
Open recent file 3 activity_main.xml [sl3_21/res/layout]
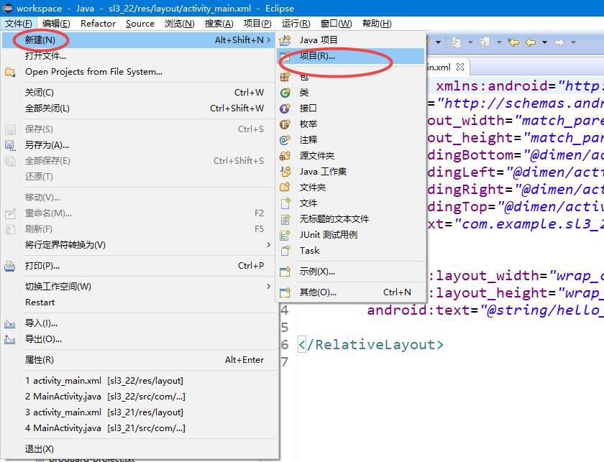(x=138, y=412)
